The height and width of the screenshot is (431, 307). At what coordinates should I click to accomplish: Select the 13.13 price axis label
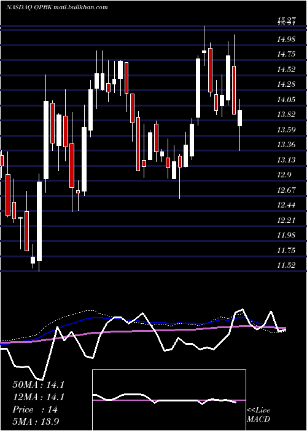286,160
